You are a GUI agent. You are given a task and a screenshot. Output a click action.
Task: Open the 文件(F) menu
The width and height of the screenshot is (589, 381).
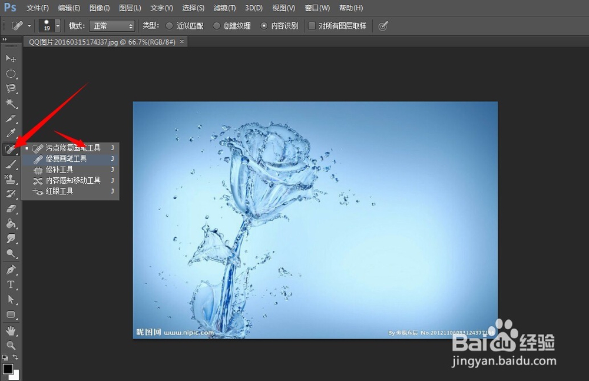[38, 8]
